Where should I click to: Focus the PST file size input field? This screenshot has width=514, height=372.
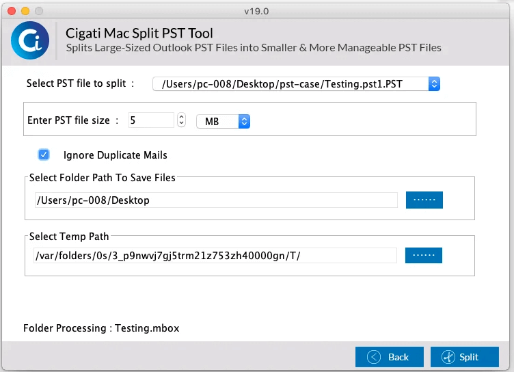151,120
